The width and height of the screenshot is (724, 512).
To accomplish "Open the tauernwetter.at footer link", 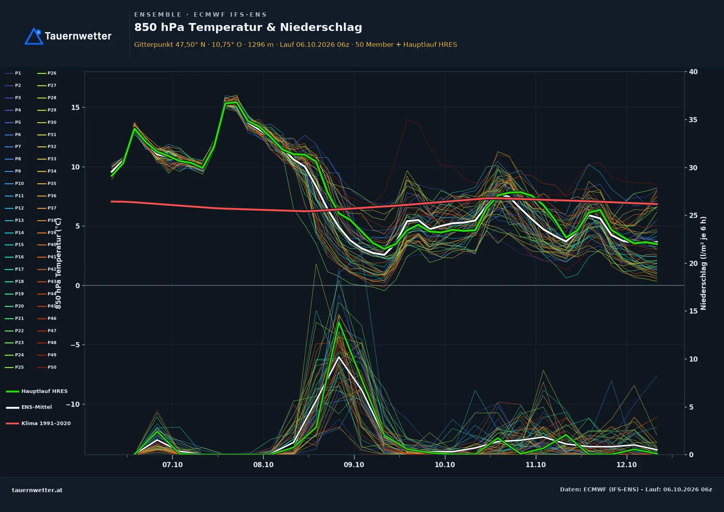I will (37, 490).
